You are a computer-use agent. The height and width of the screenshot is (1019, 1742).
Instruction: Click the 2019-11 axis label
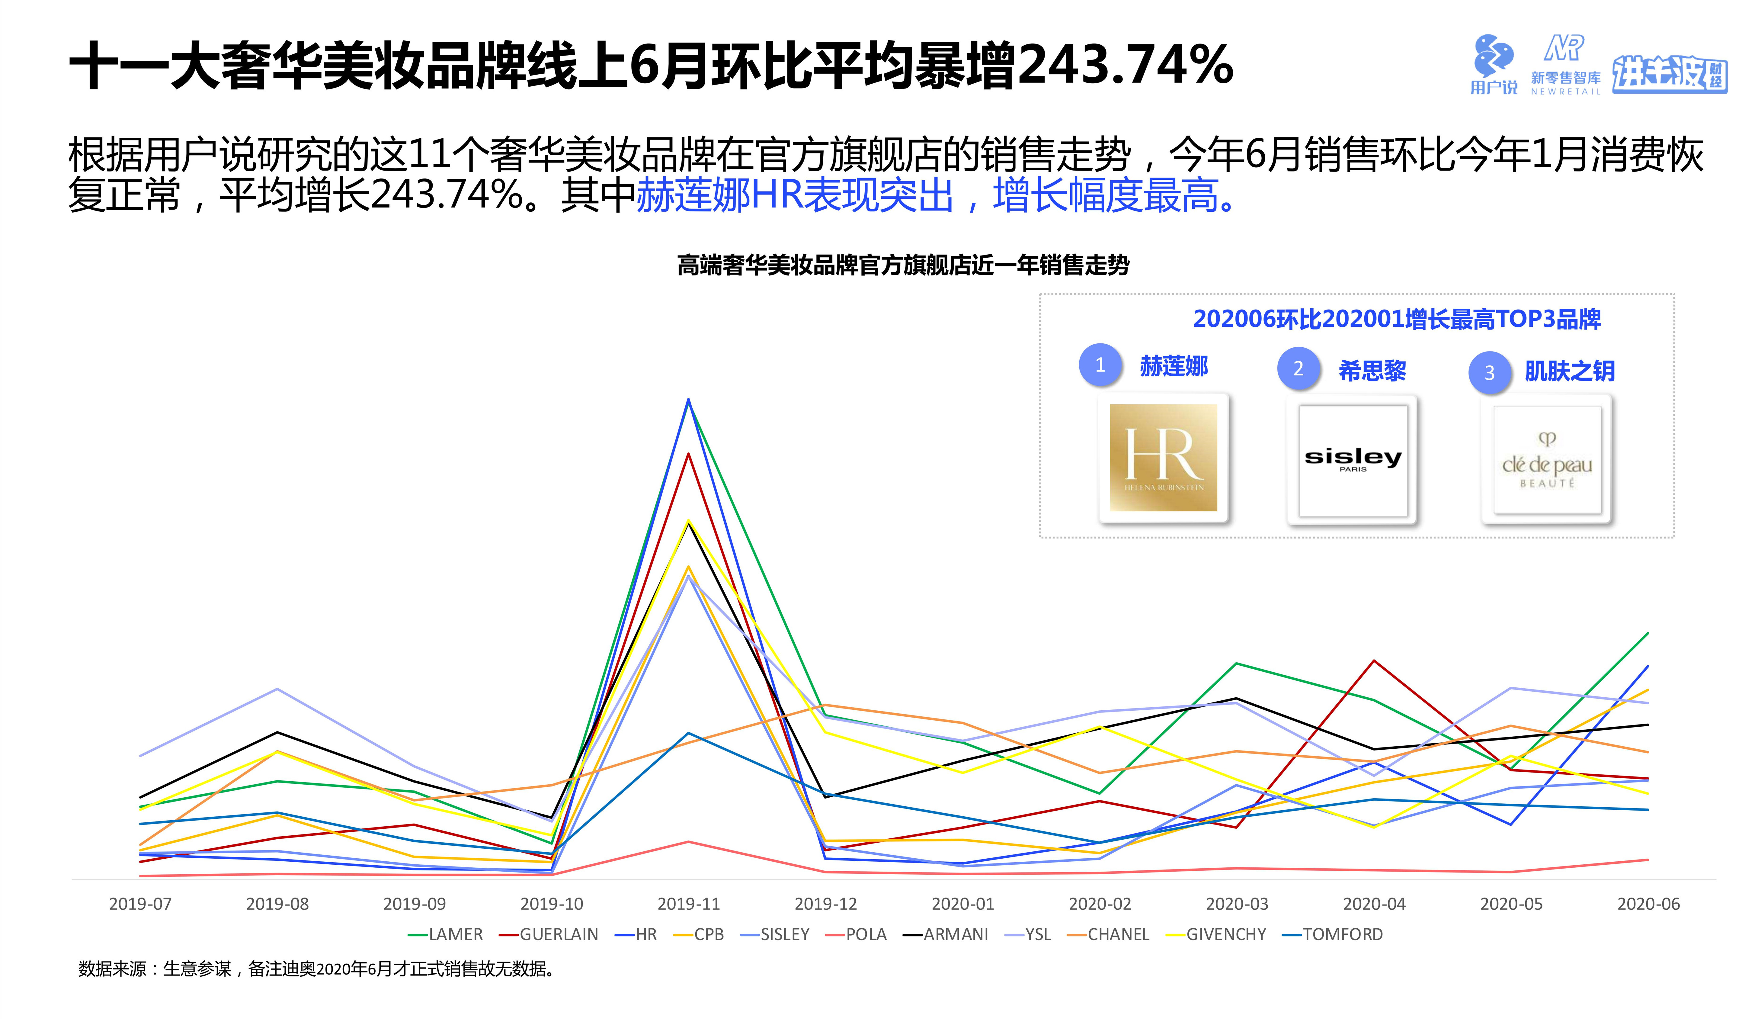point(689,904)
